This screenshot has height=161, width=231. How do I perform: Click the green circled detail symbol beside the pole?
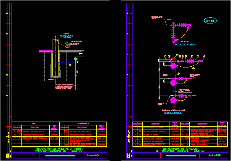coord(67,45)
